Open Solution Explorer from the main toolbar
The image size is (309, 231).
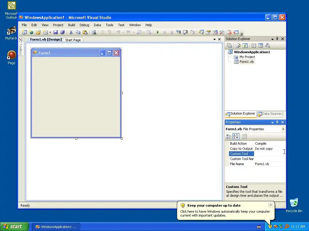point(201,32)
